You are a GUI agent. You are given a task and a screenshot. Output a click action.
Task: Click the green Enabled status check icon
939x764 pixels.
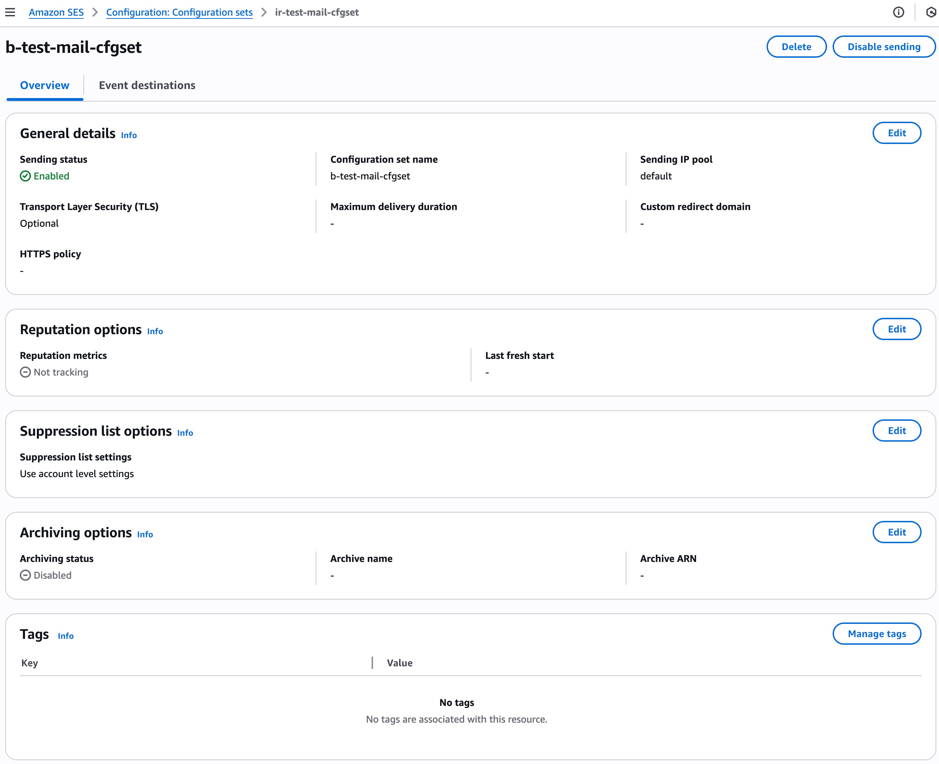pyautogui.click(x=25, y=176)
